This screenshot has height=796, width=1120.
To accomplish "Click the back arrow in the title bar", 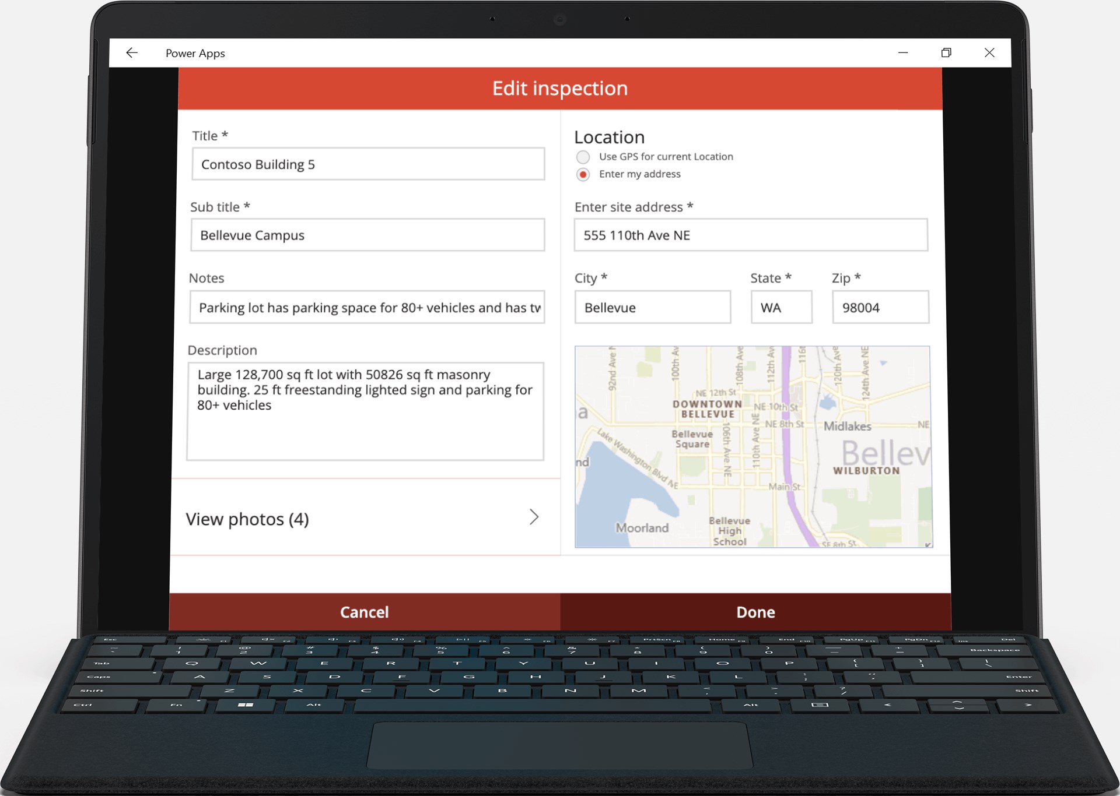I will 132,52.
